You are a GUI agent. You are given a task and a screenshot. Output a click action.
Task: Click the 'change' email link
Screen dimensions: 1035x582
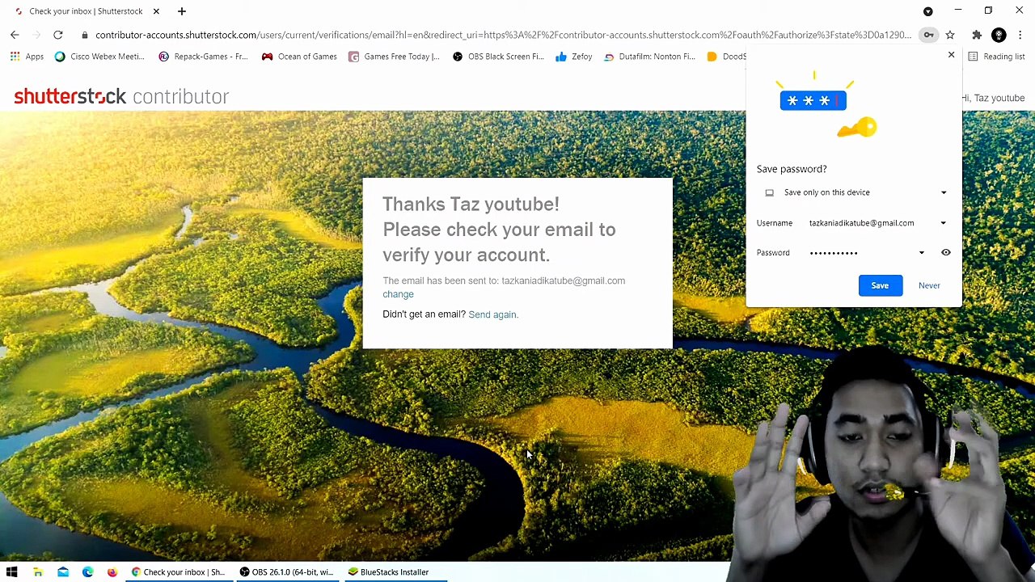click(398, 294)
